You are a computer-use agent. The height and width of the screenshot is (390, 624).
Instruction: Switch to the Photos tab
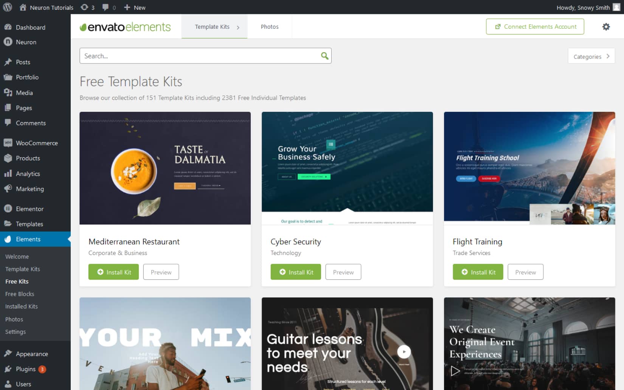pyautogui.click(x=269, y=26)
